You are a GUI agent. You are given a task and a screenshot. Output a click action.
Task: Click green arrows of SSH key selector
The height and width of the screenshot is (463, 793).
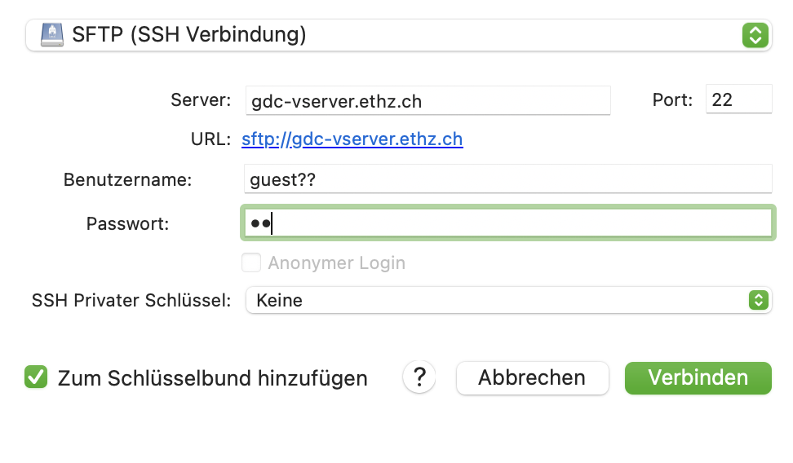pyautogui.click(x=758, y=300)
